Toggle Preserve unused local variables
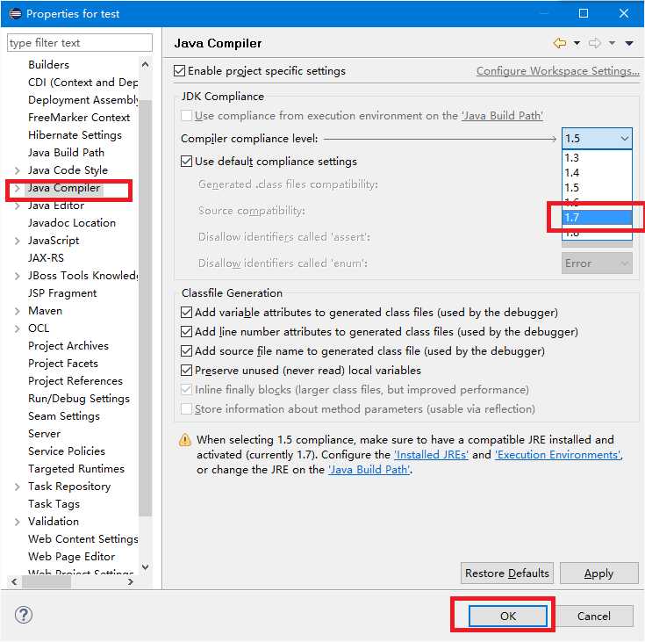Image resolution: width=645 pixels, height=642 pixels. pyautogui.click(x=186, y=371)
